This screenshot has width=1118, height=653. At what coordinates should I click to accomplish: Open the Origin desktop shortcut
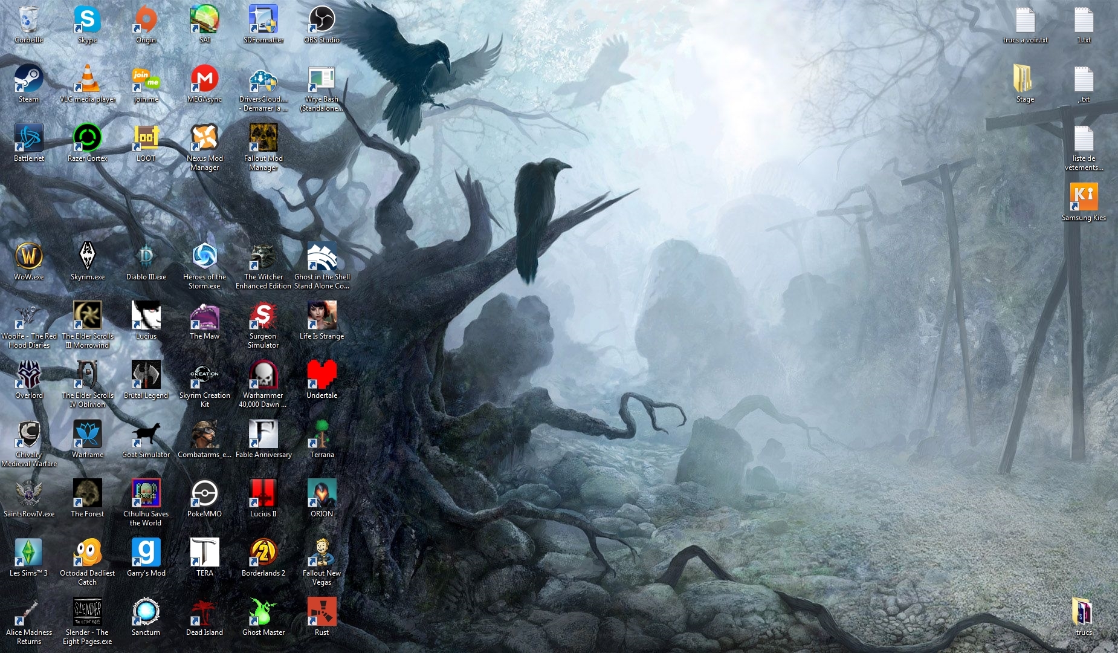point(146,19)
